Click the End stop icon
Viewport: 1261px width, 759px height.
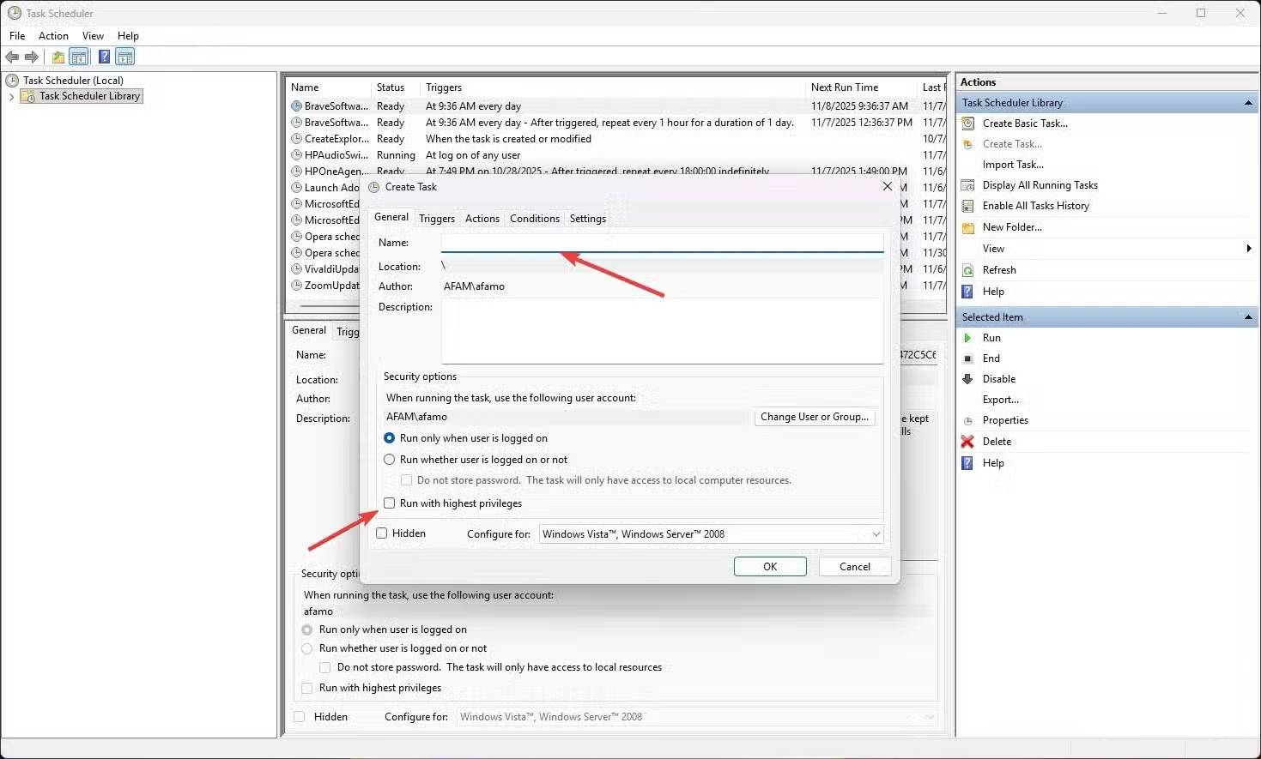pos(967,358)
